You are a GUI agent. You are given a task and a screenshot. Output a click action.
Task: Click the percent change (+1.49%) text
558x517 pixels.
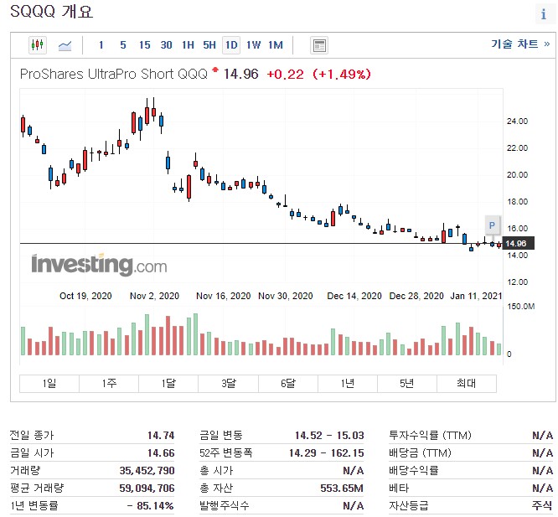[342, 75]
